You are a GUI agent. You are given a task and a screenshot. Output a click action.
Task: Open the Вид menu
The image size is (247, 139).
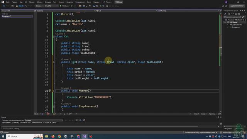21,2
